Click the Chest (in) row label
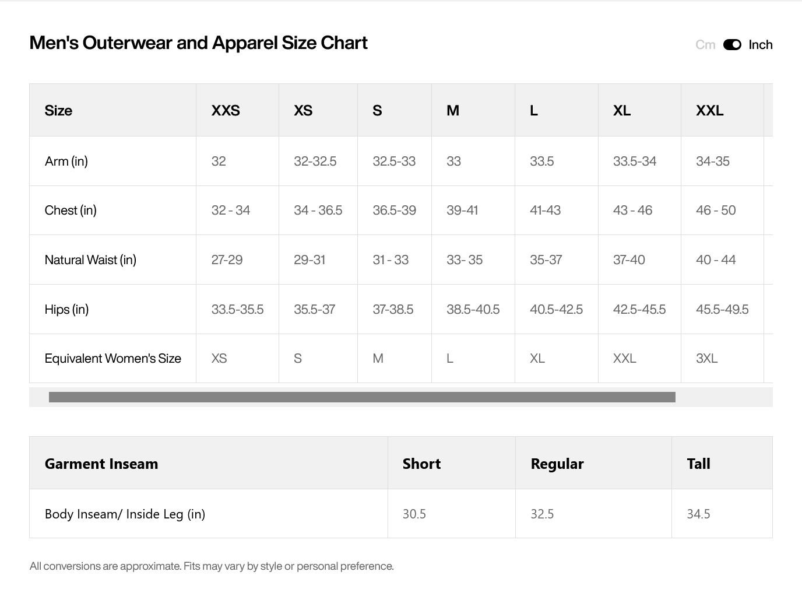802x603 pixels. [71, 211]
